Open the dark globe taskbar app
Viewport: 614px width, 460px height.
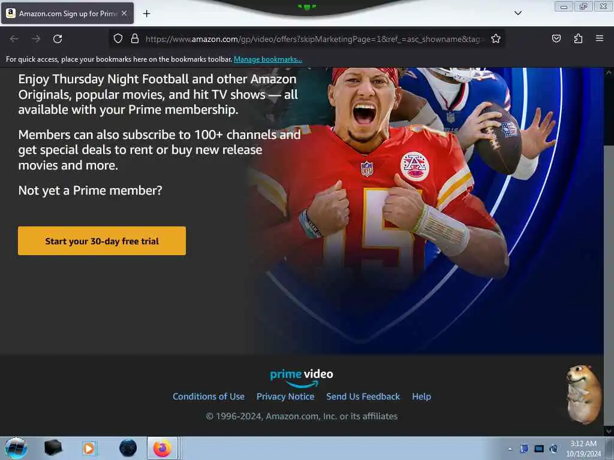tap(128, 448)
